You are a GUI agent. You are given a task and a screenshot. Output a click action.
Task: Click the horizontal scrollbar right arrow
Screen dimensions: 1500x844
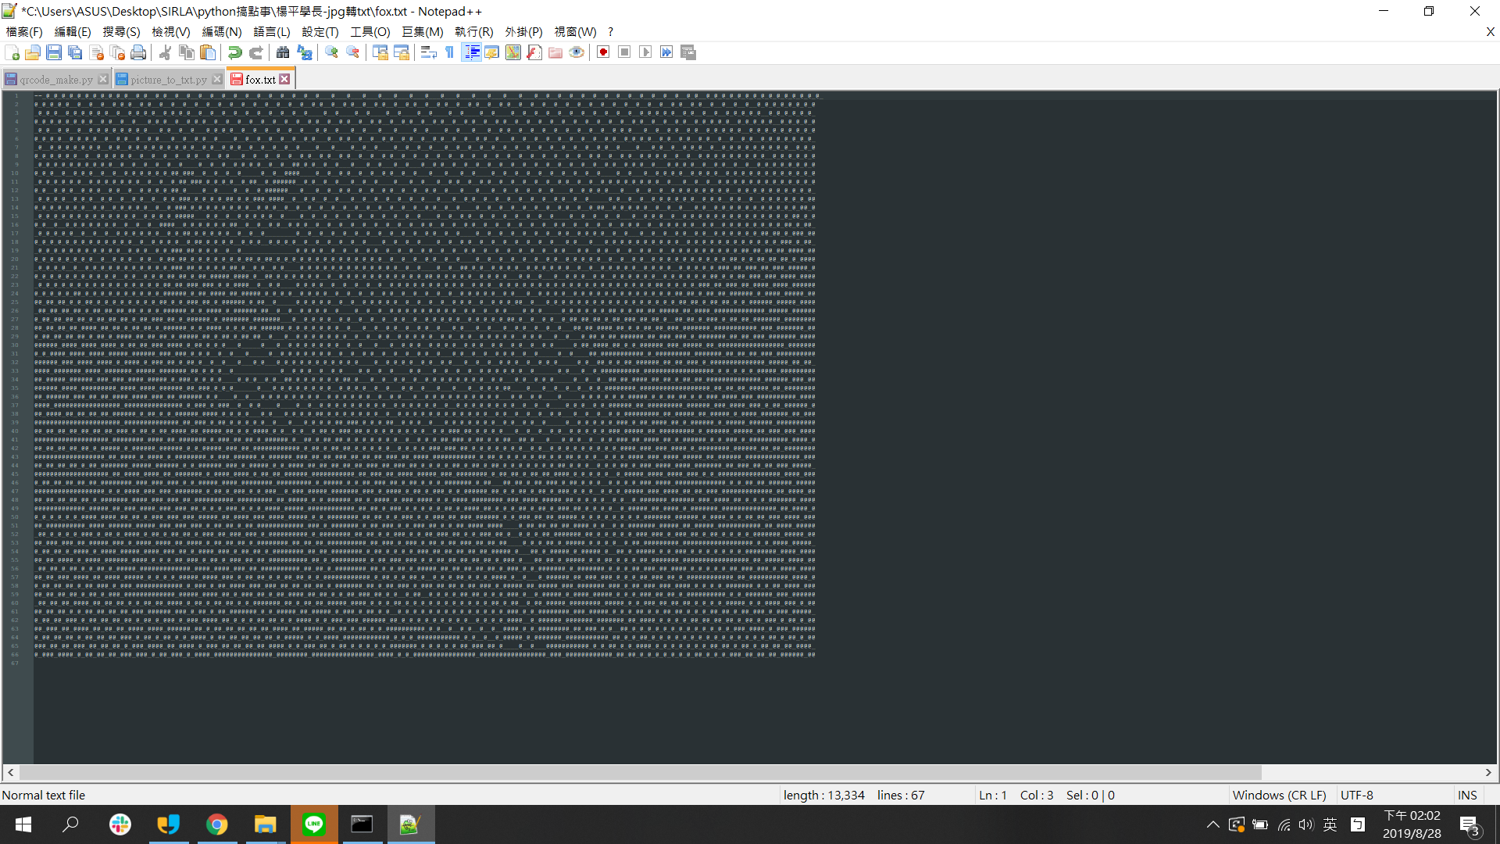[x=1488, y=772]
